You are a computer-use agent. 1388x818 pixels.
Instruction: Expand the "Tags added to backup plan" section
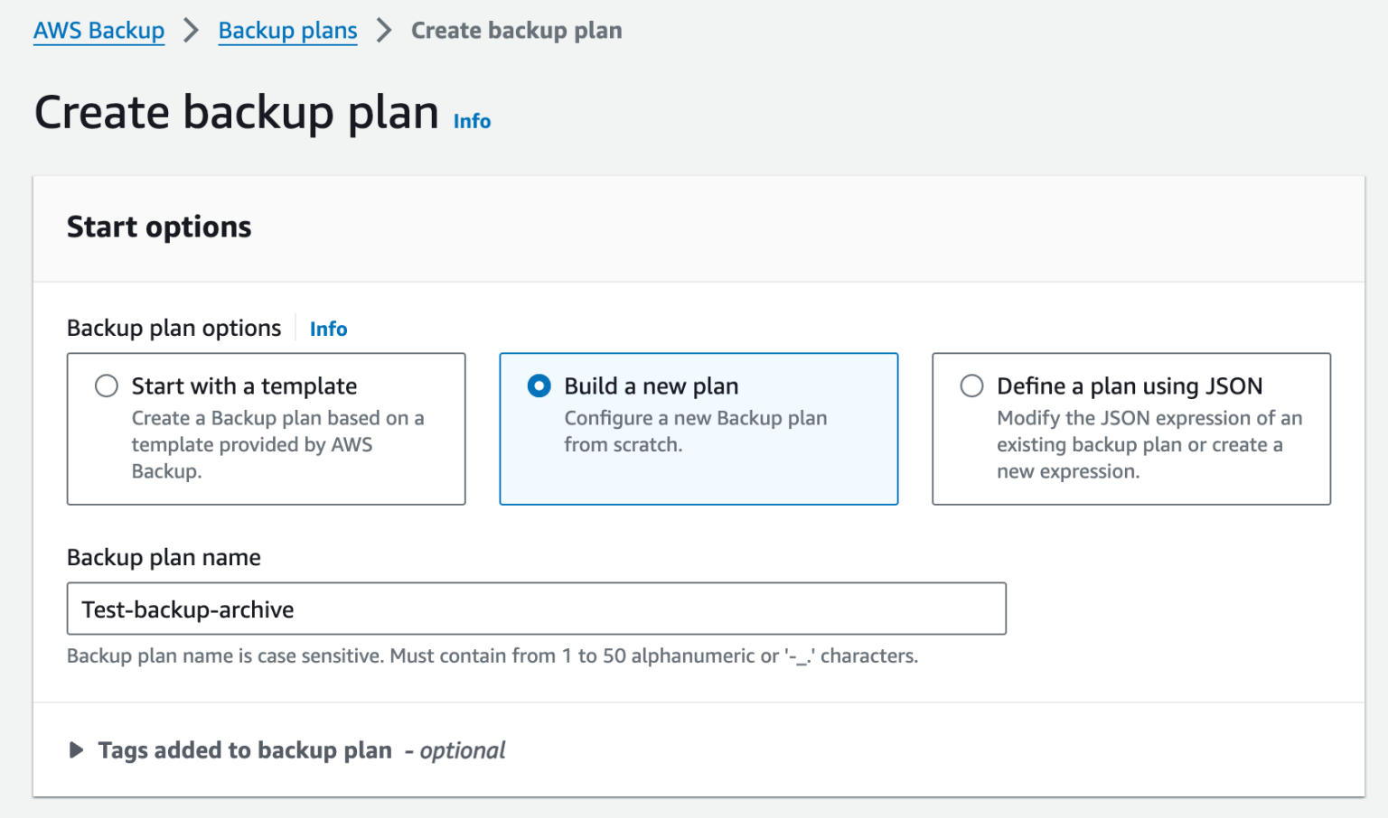[x=245, y=749]
